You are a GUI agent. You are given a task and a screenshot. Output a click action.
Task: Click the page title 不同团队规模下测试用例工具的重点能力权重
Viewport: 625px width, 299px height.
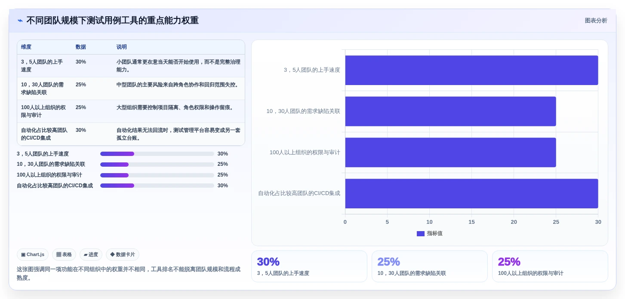coord(112,21)
